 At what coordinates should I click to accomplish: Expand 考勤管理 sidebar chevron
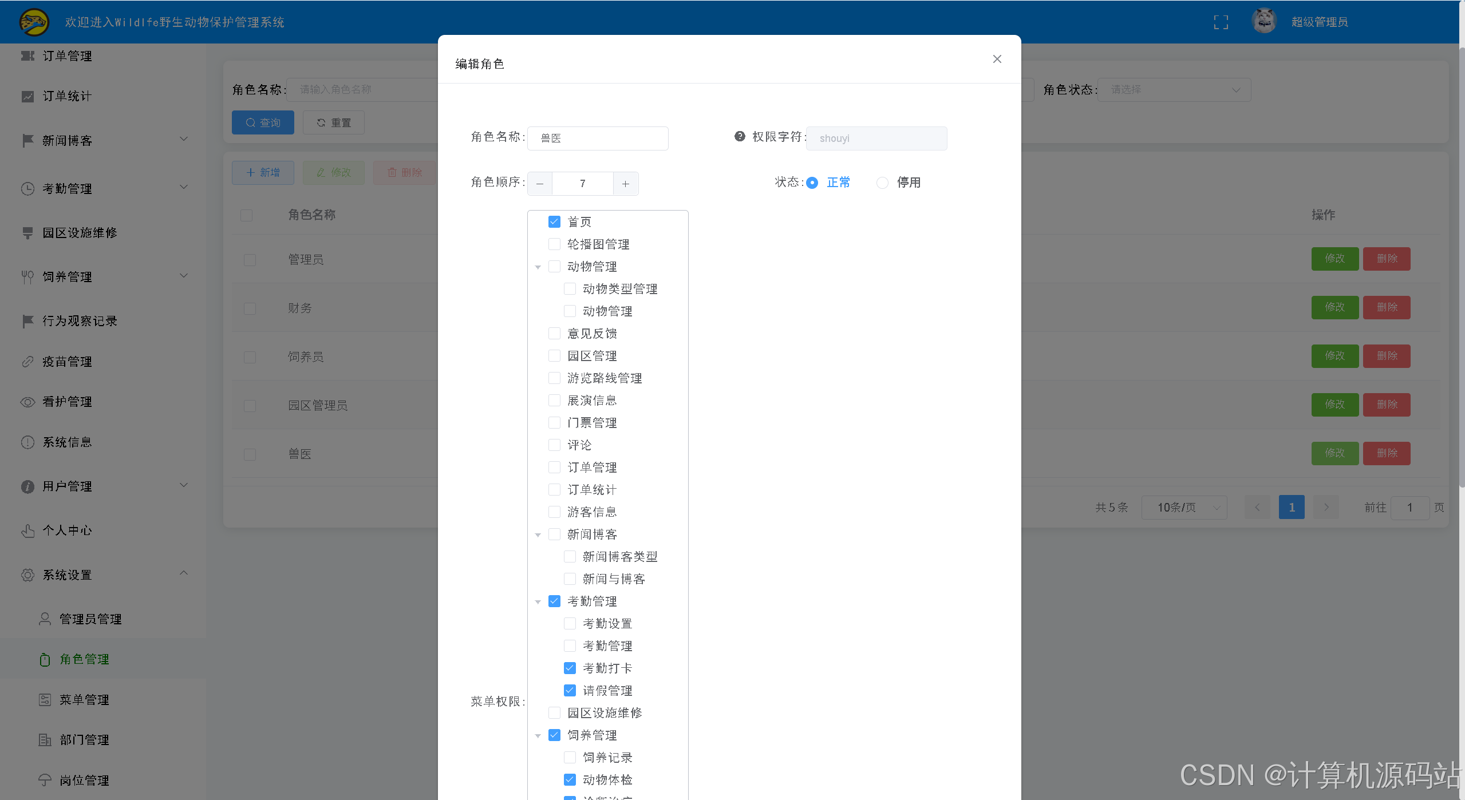point(184,188)
